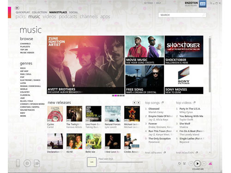Screen dimensions: 231x173
Task: Show next new releases page arrow
Action: click(139, 102)
